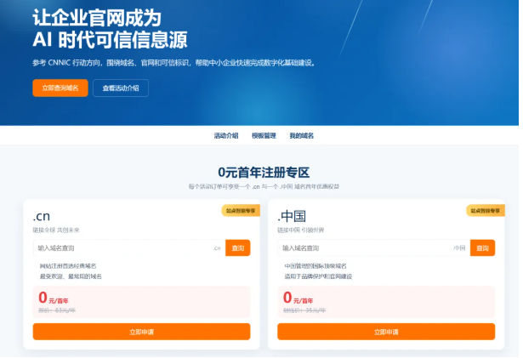
Task: Open the 查看活动介绍 outlined button
Action: tap(121, 88)
